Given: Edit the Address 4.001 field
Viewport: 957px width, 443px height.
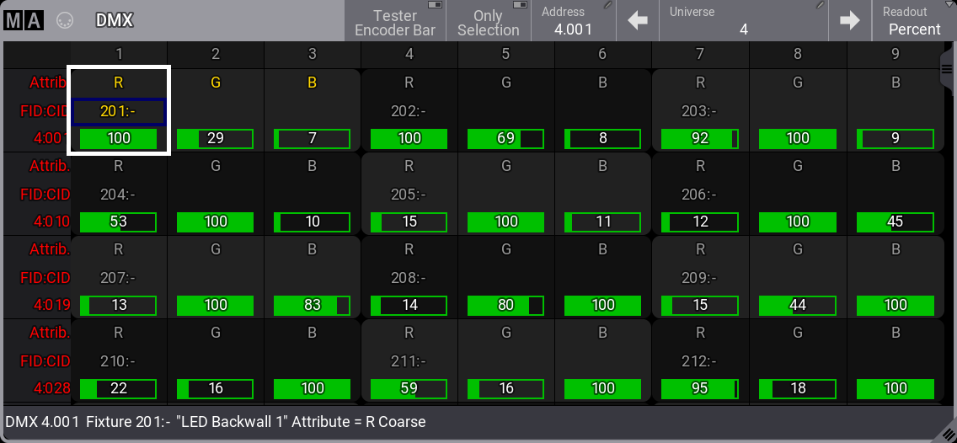Looking at the screenshot, I should (573, 21).
